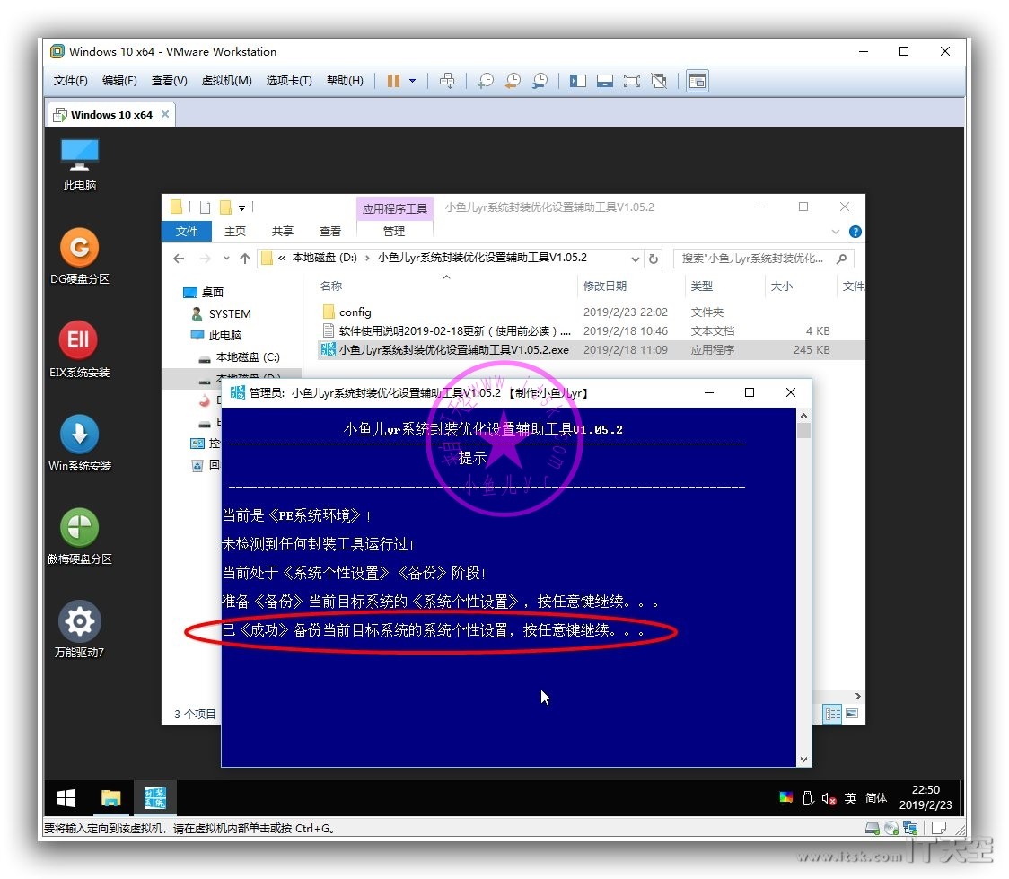Launch DG硬盘分区 desktop shortcut
This screenshot has width=1009, height=879.
79,257
